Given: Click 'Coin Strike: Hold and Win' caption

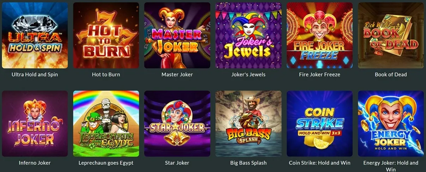Looking at the screenshot, I should click(319, 163).
